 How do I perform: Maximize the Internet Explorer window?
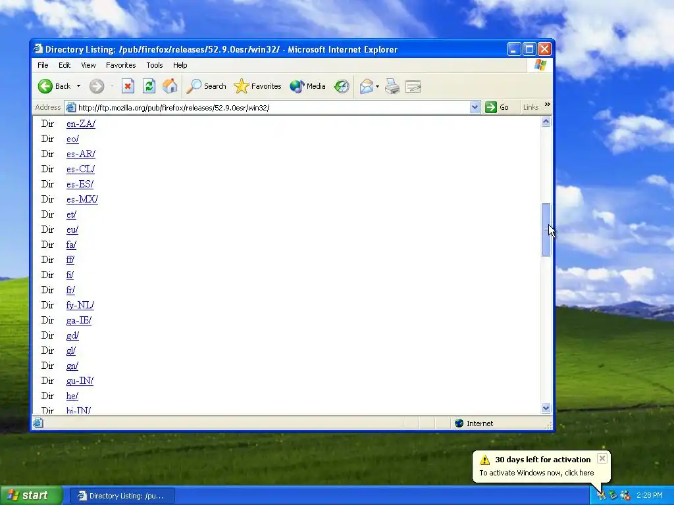529,49
